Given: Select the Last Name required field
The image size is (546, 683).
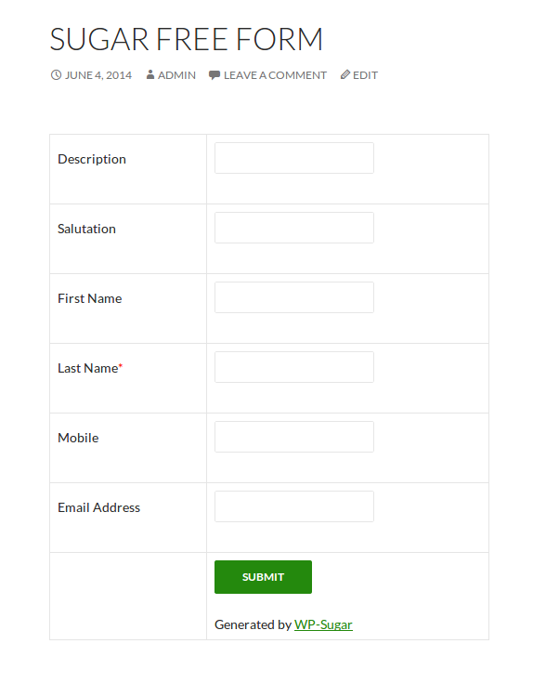Looking at the screenshot, I should click(294, 367).
